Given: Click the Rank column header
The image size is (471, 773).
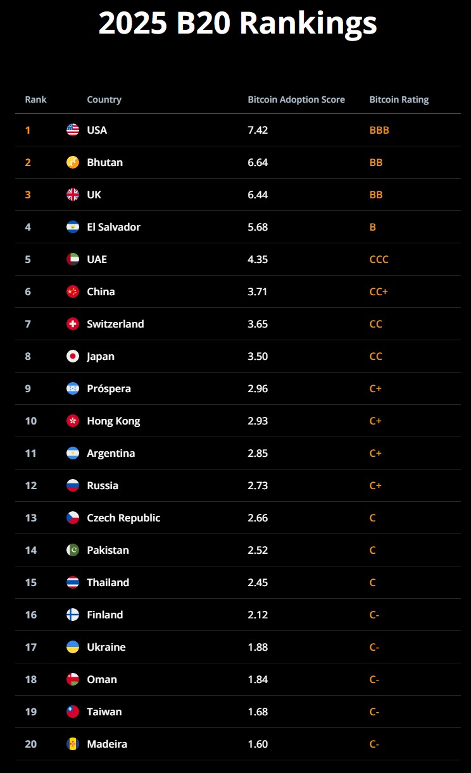Looking at the screenshot, I should pyautogui.click(x=36, y=99).
